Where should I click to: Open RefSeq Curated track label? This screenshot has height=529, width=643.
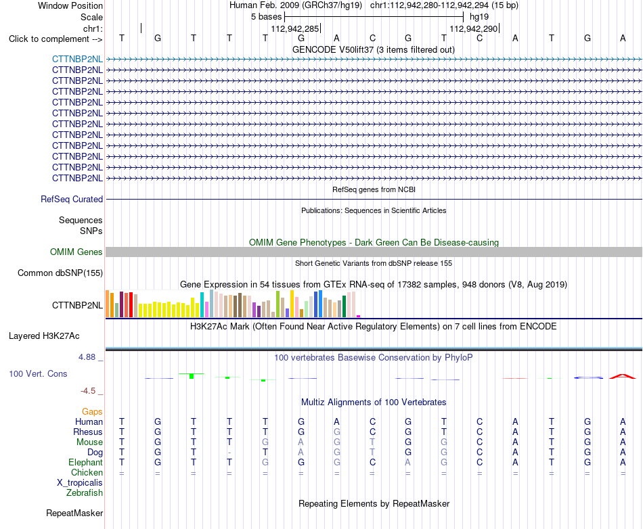pyautogui.click(x=72, y=199)
